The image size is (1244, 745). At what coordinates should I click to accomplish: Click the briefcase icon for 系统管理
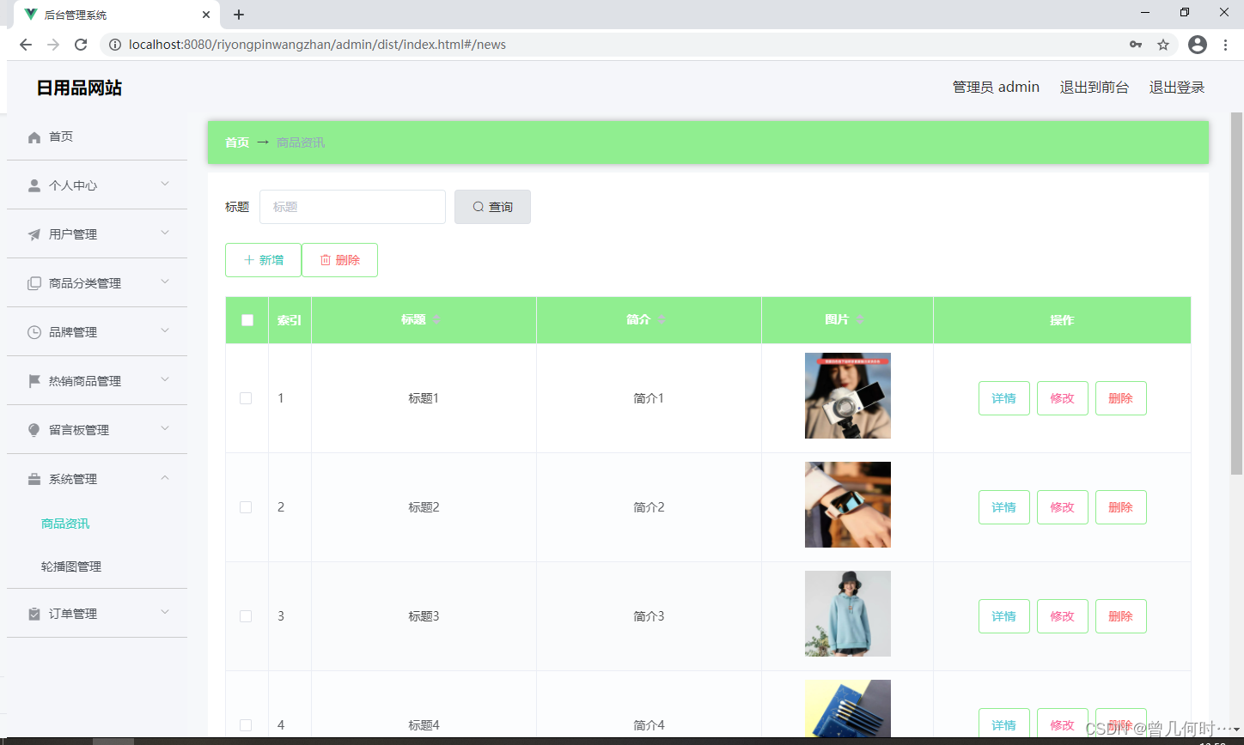(34, 479)
